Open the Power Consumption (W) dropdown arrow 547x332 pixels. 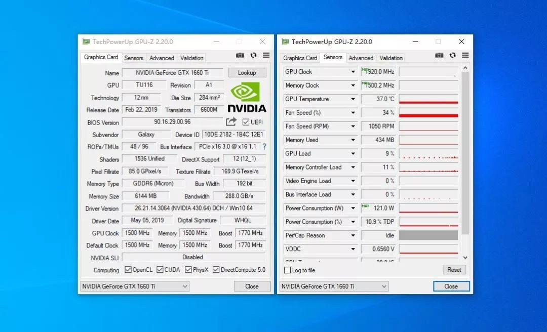[x=353, y=208]
